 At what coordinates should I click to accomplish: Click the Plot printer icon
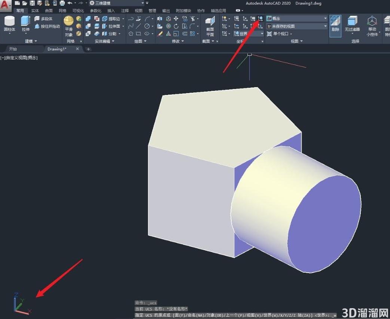click(x=62, y=3)
